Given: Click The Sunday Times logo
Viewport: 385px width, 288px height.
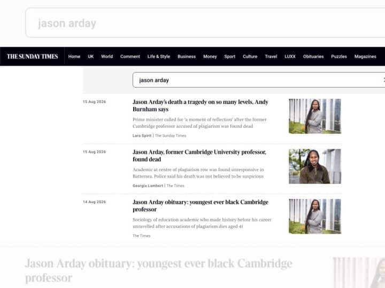Looking at the screenshot, I should pos(33,57).
